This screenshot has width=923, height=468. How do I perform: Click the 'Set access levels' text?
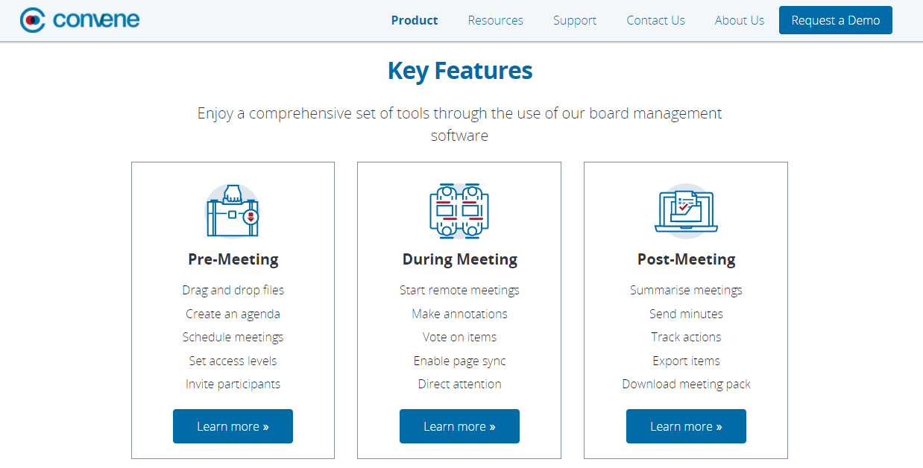(233, 361)
